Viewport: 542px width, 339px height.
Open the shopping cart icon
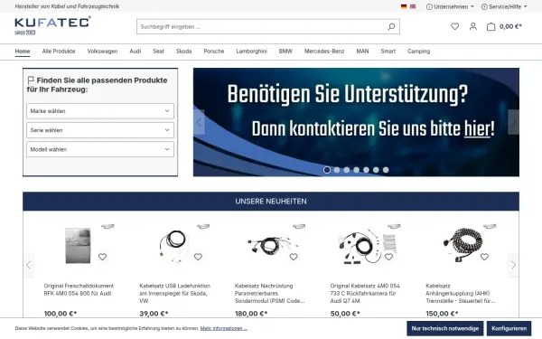[x=491, y=26]
